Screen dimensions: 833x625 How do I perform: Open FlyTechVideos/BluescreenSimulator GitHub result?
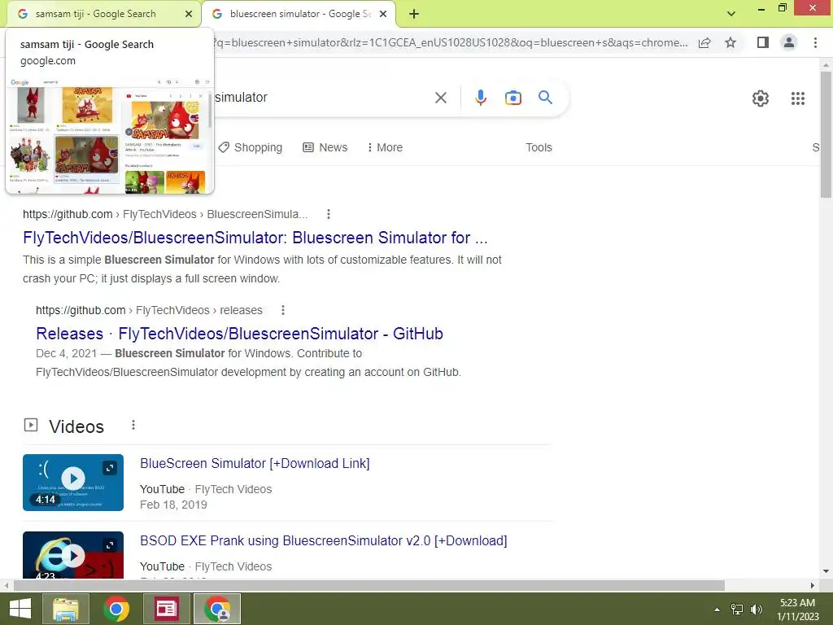255,238
